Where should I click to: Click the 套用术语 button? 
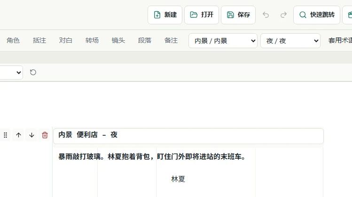340,40
